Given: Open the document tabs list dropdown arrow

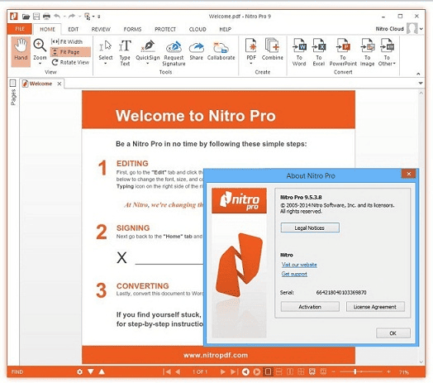Looking at the screenshot, I should tap(421, 84).
